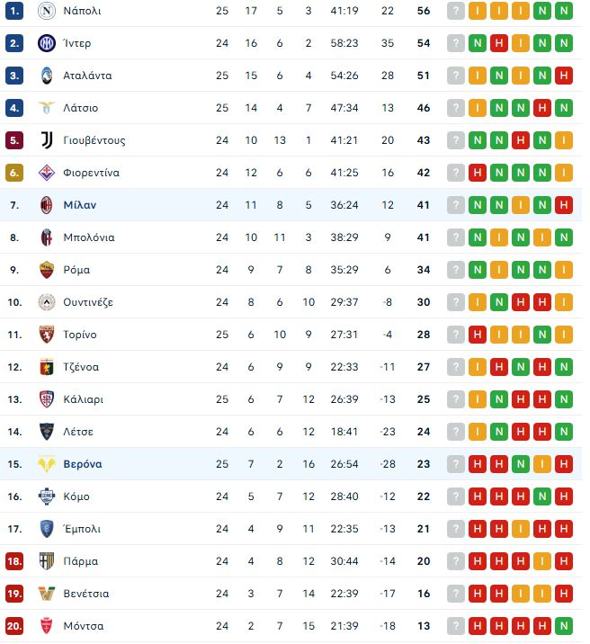Click the position 1 blue rank badge
Screen dimensions: 590x644
coord(14,11)
